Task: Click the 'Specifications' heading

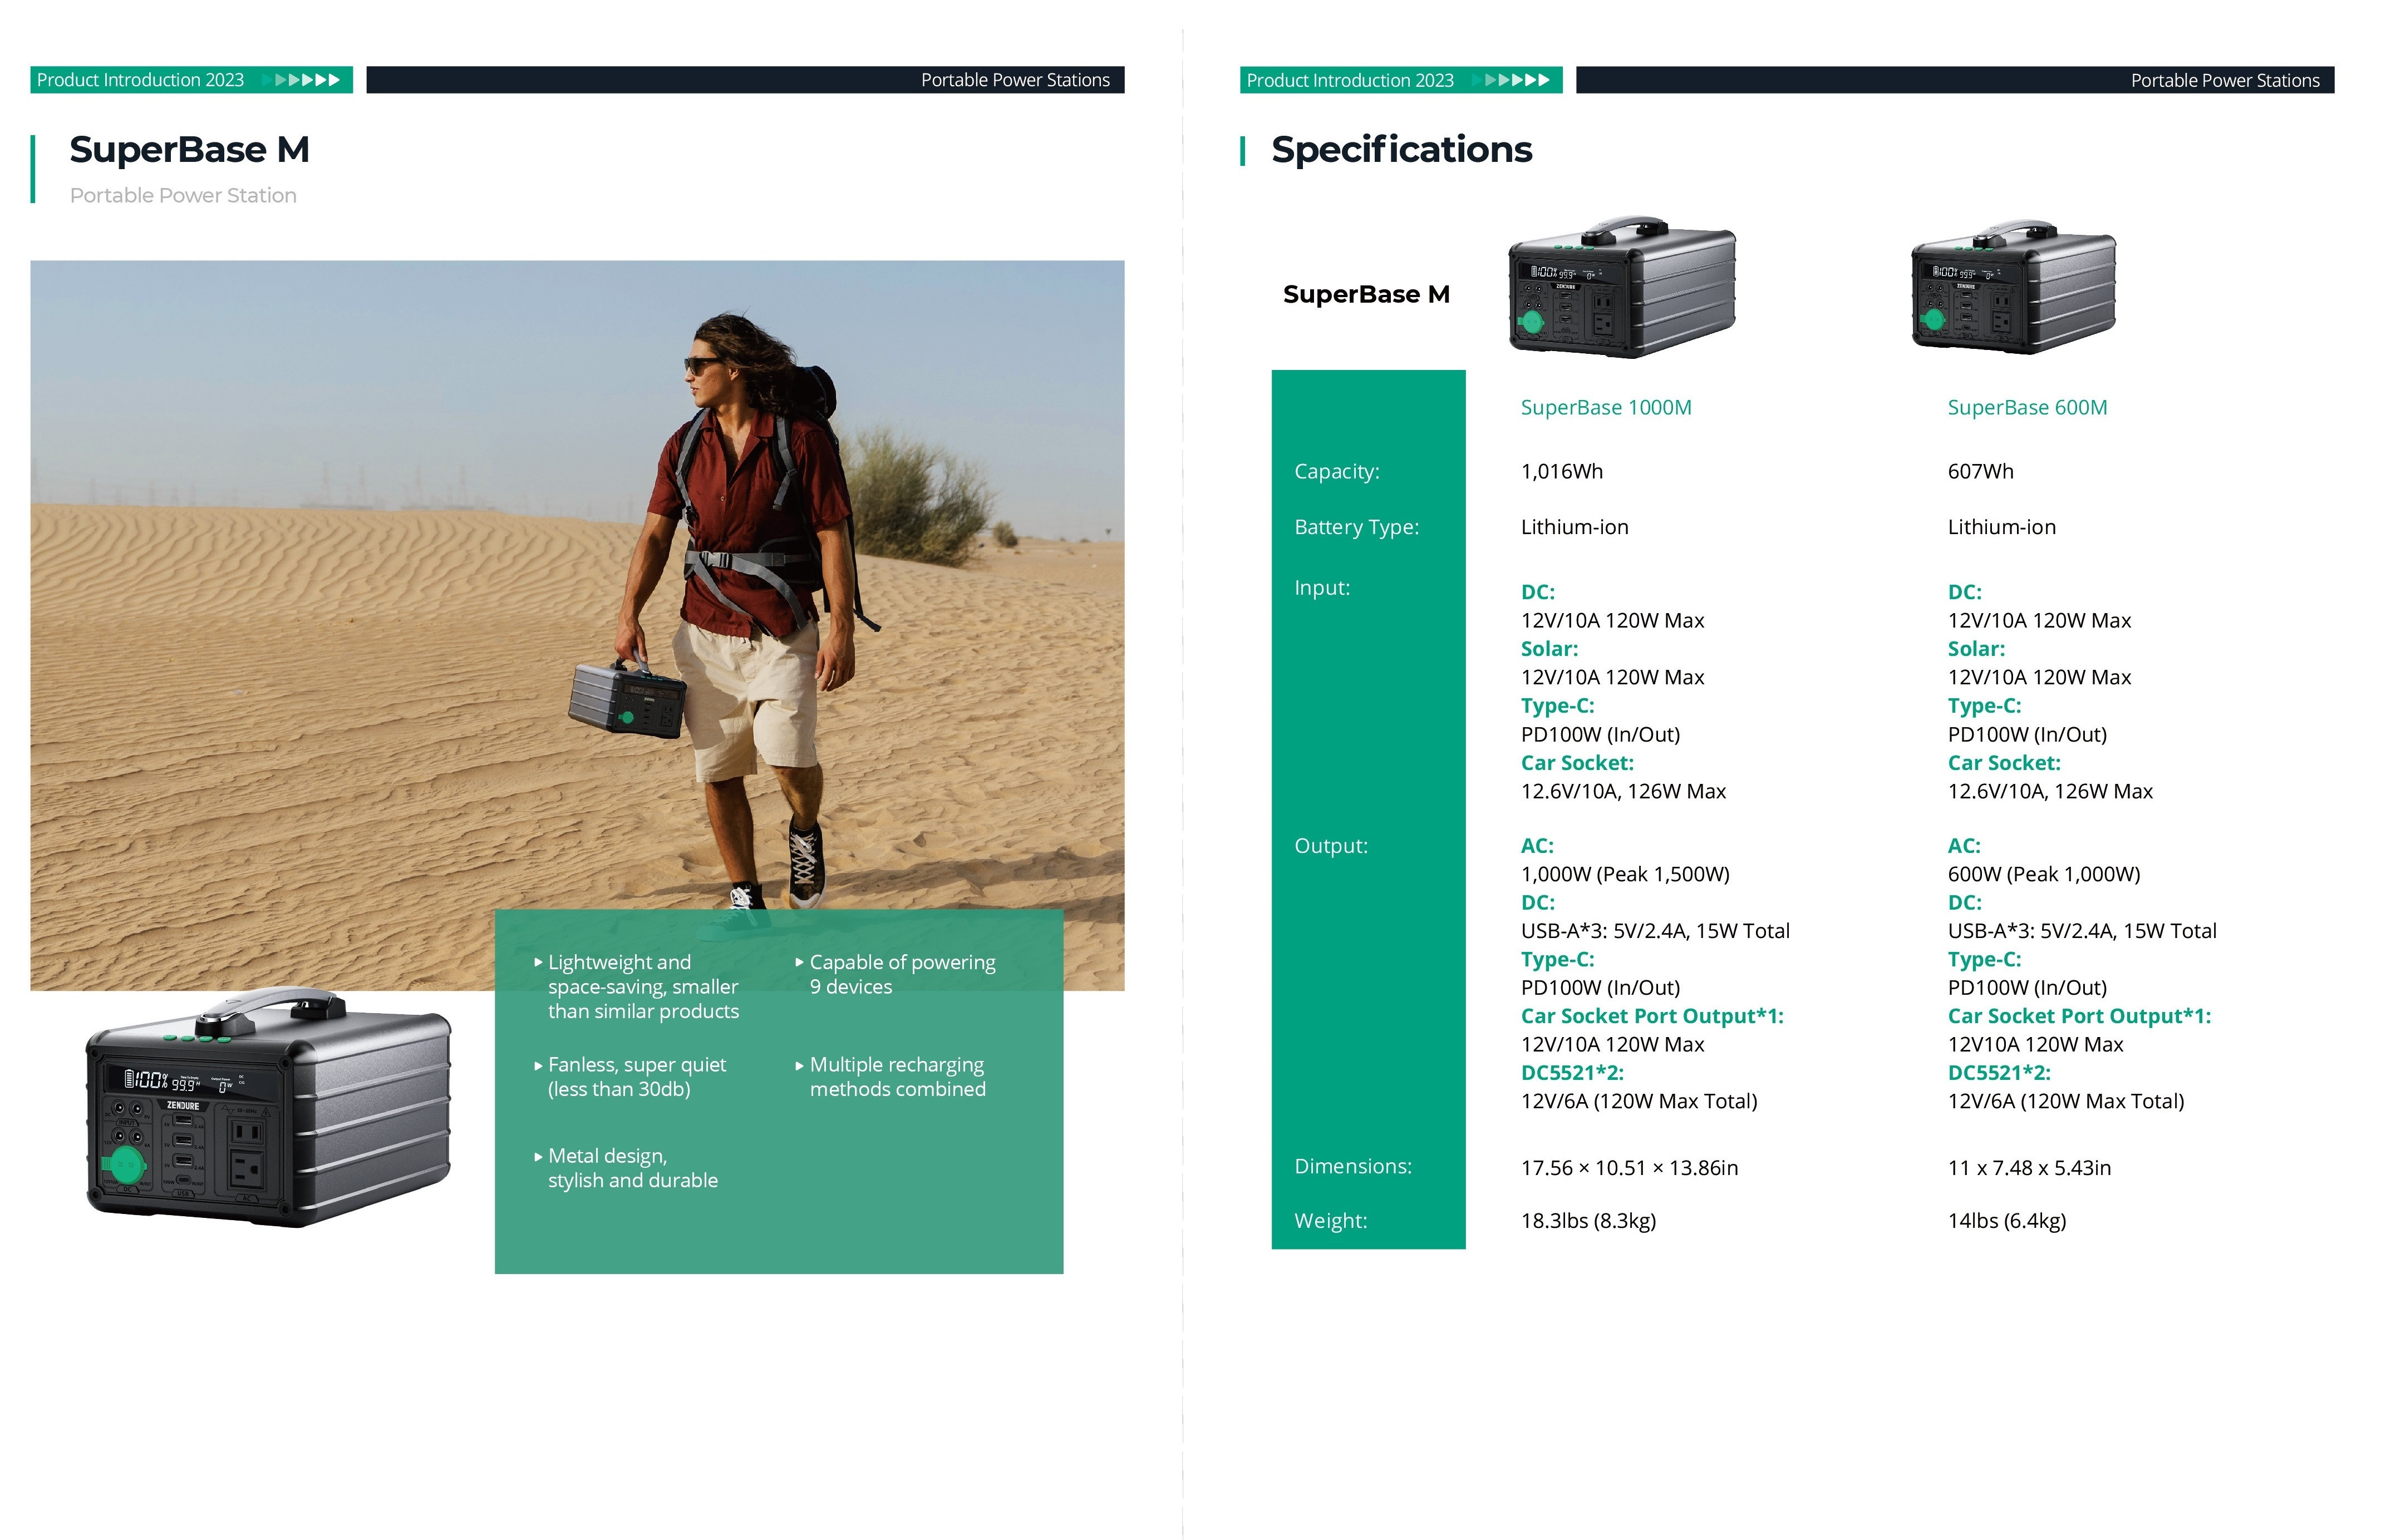Action: (1400, 150)
